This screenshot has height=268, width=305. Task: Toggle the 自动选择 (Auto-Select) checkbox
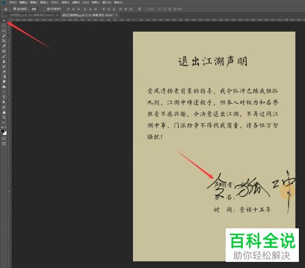(15, 9)
